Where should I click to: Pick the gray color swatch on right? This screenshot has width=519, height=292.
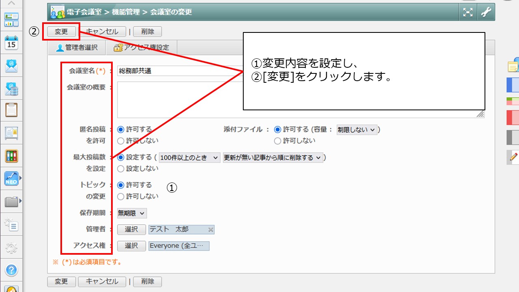(513, 137)
